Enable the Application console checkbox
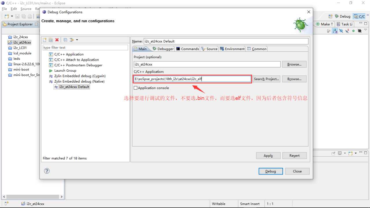This screenshot has height=208, width=370. point(136,88)
